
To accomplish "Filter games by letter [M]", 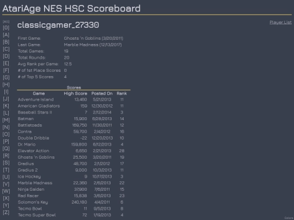I will pos(6,120).
